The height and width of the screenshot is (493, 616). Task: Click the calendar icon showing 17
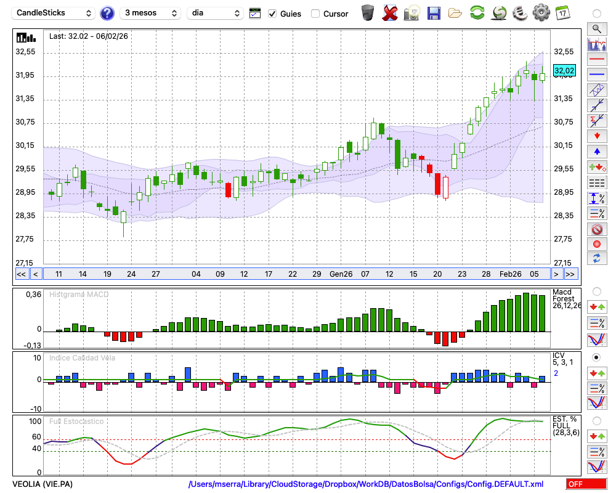pyautogui.click(x=562, y=13)
